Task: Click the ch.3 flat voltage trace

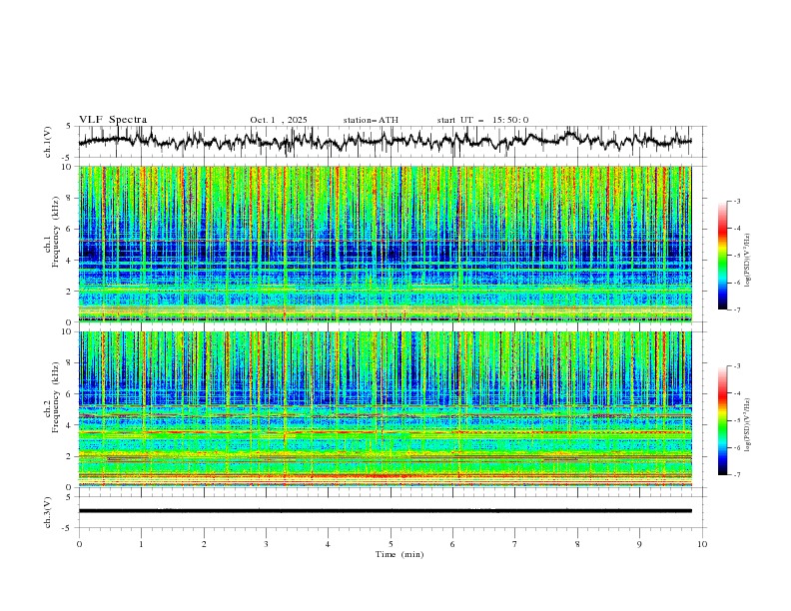Action: [385, 511]
